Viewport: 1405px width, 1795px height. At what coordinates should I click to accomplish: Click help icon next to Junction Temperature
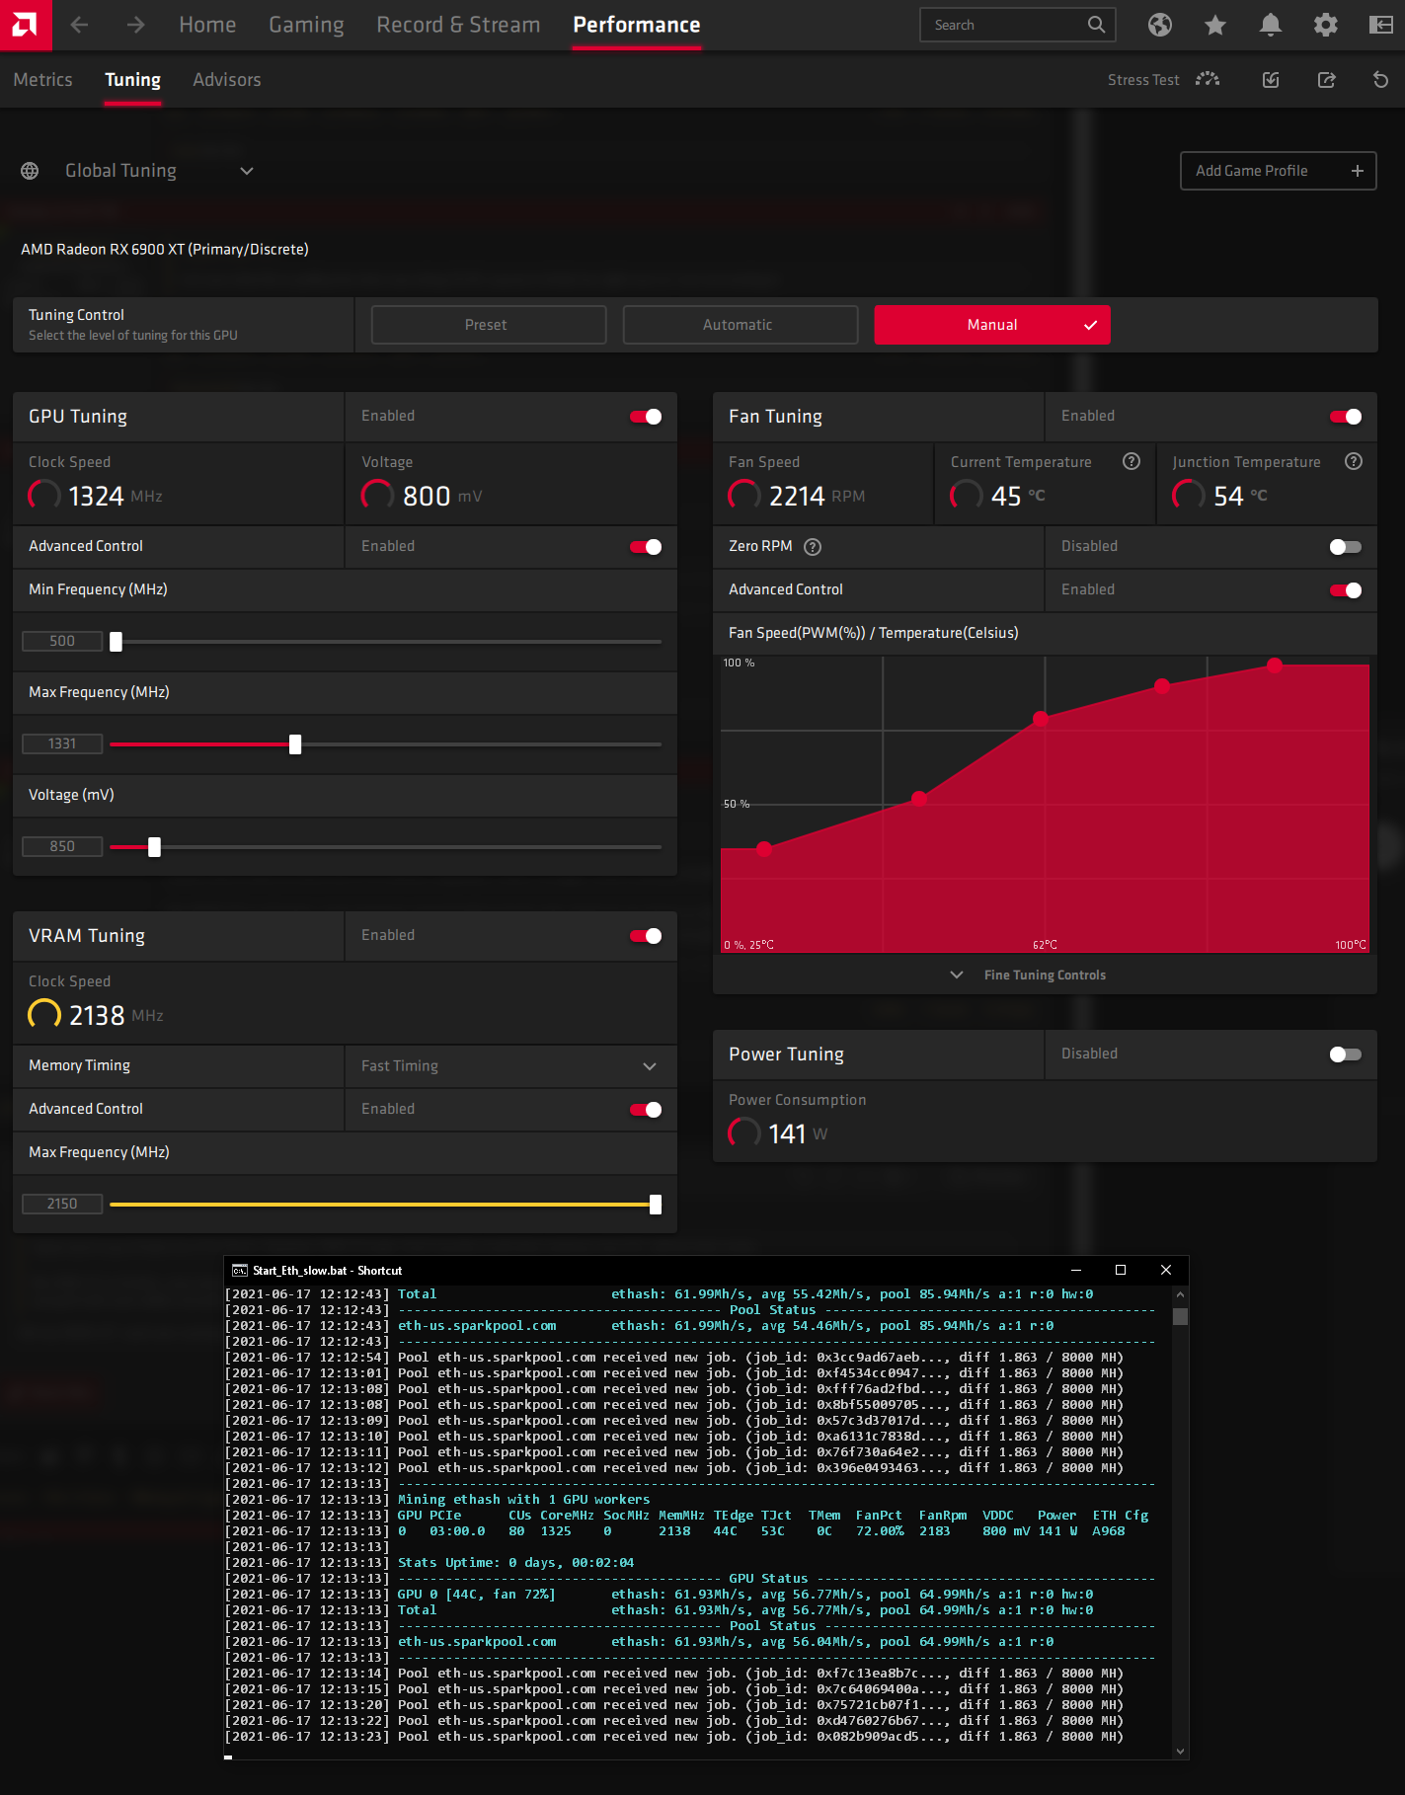[x=1354, y=461]
